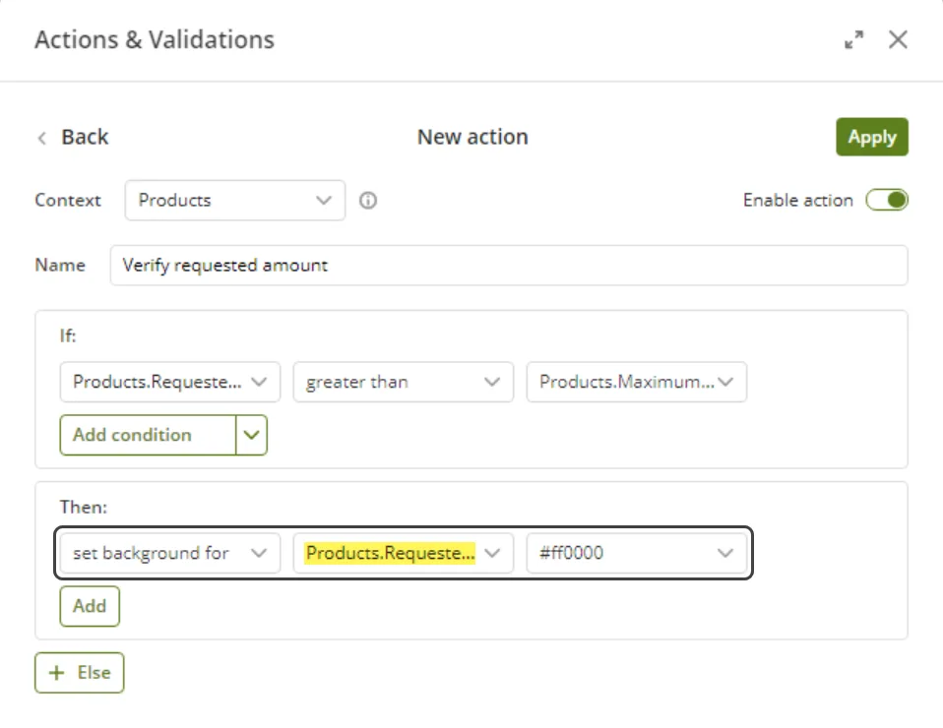
Task: Click the Apply button
Action: click(x=872, y=137)
